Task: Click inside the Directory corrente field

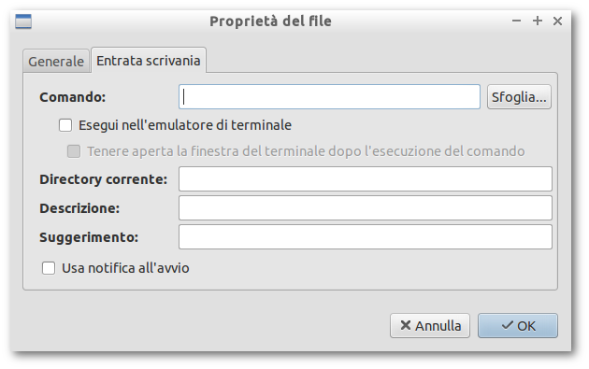Action: 366,179
